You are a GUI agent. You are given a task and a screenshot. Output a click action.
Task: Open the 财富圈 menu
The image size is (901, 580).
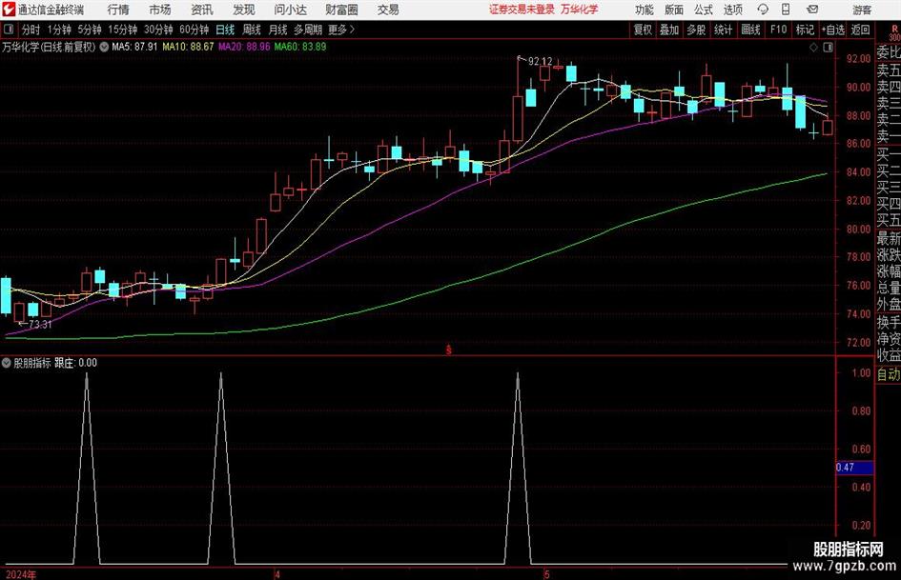(341, 10)
